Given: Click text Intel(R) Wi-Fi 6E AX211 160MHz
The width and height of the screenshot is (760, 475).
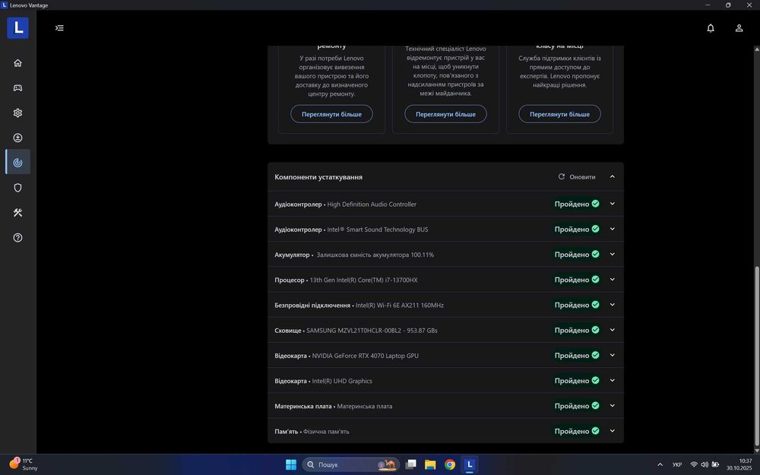Looking at the screenshot, I should tap(400, 305).
